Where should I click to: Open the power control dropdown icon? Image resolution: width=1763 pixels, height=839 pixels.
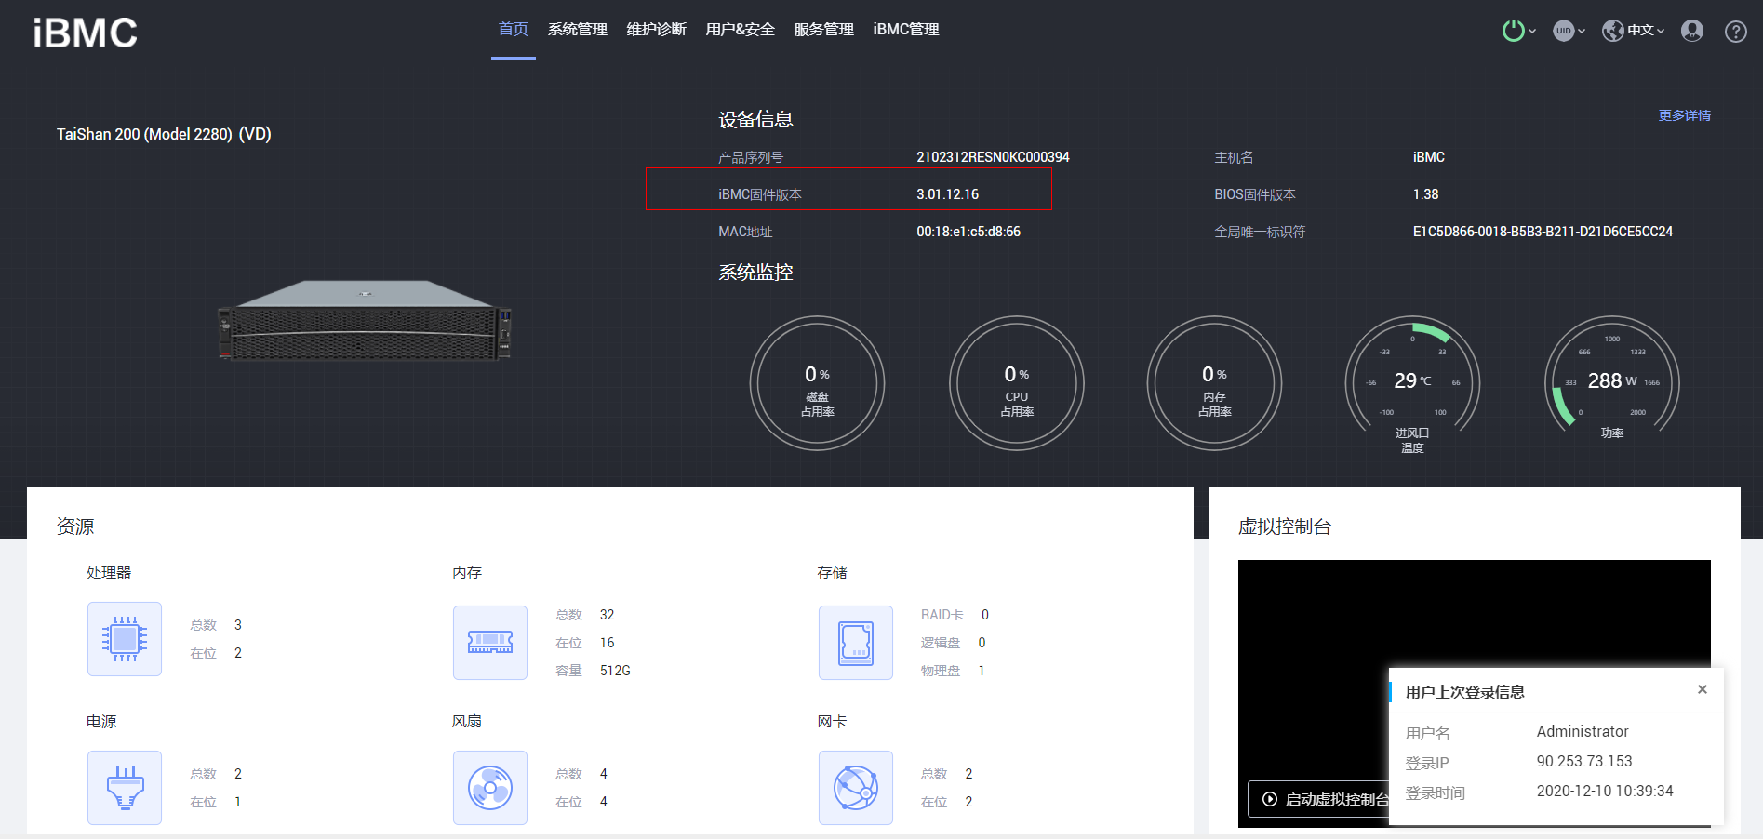pyautogui.click(x=1518, y=31)
